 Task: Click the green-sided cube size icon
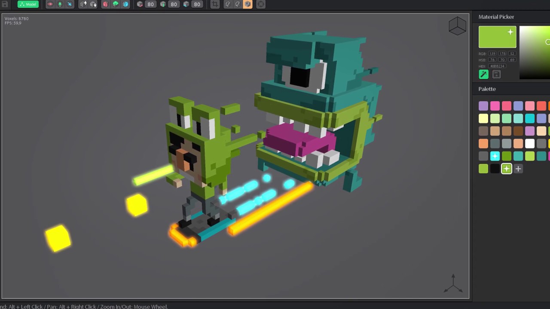[x=163, y=4]
